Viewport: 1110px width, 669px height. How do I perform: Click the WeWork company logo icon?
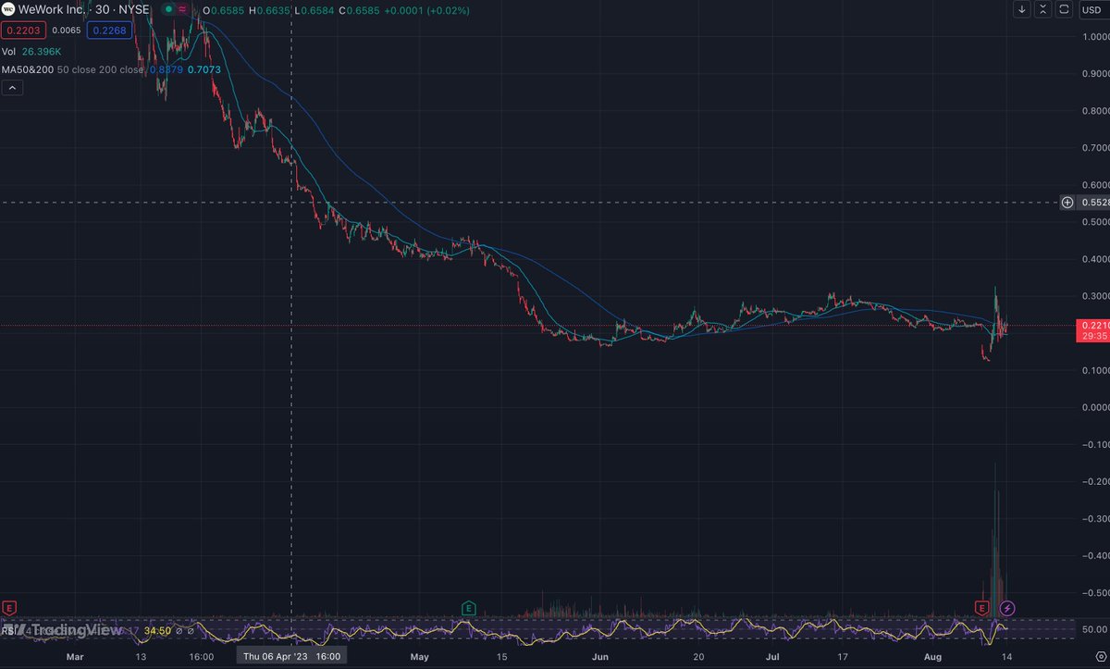point(8,9)
